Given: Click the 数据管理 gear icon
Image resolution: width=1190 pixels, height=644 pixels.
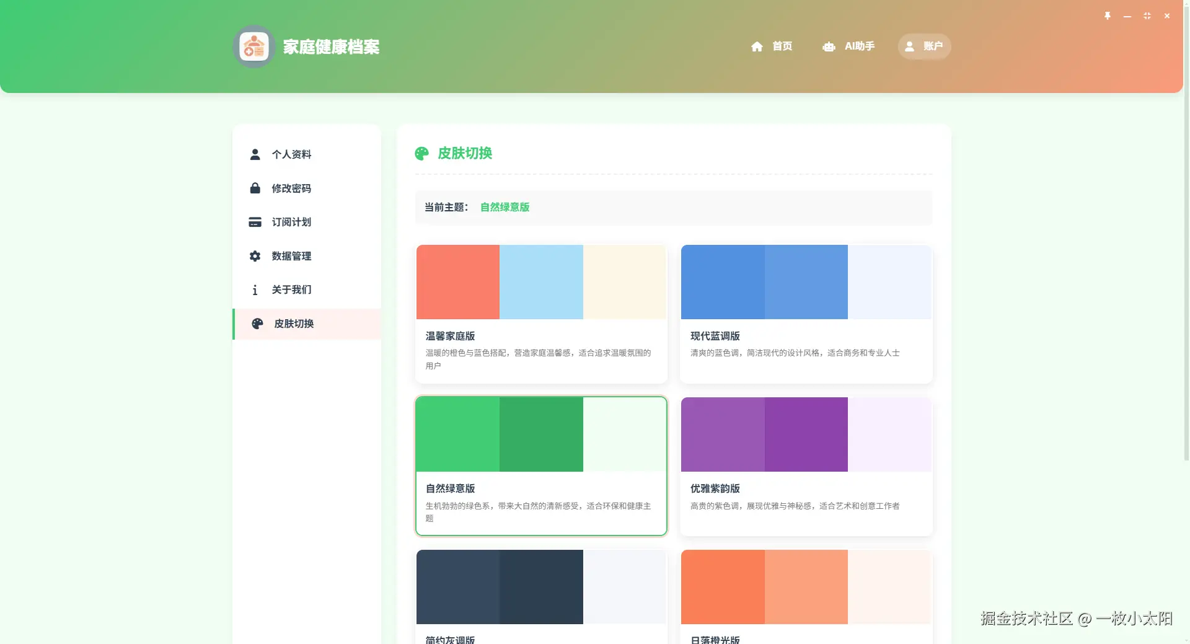Looking at the screenshot, I should click(255, 256).
